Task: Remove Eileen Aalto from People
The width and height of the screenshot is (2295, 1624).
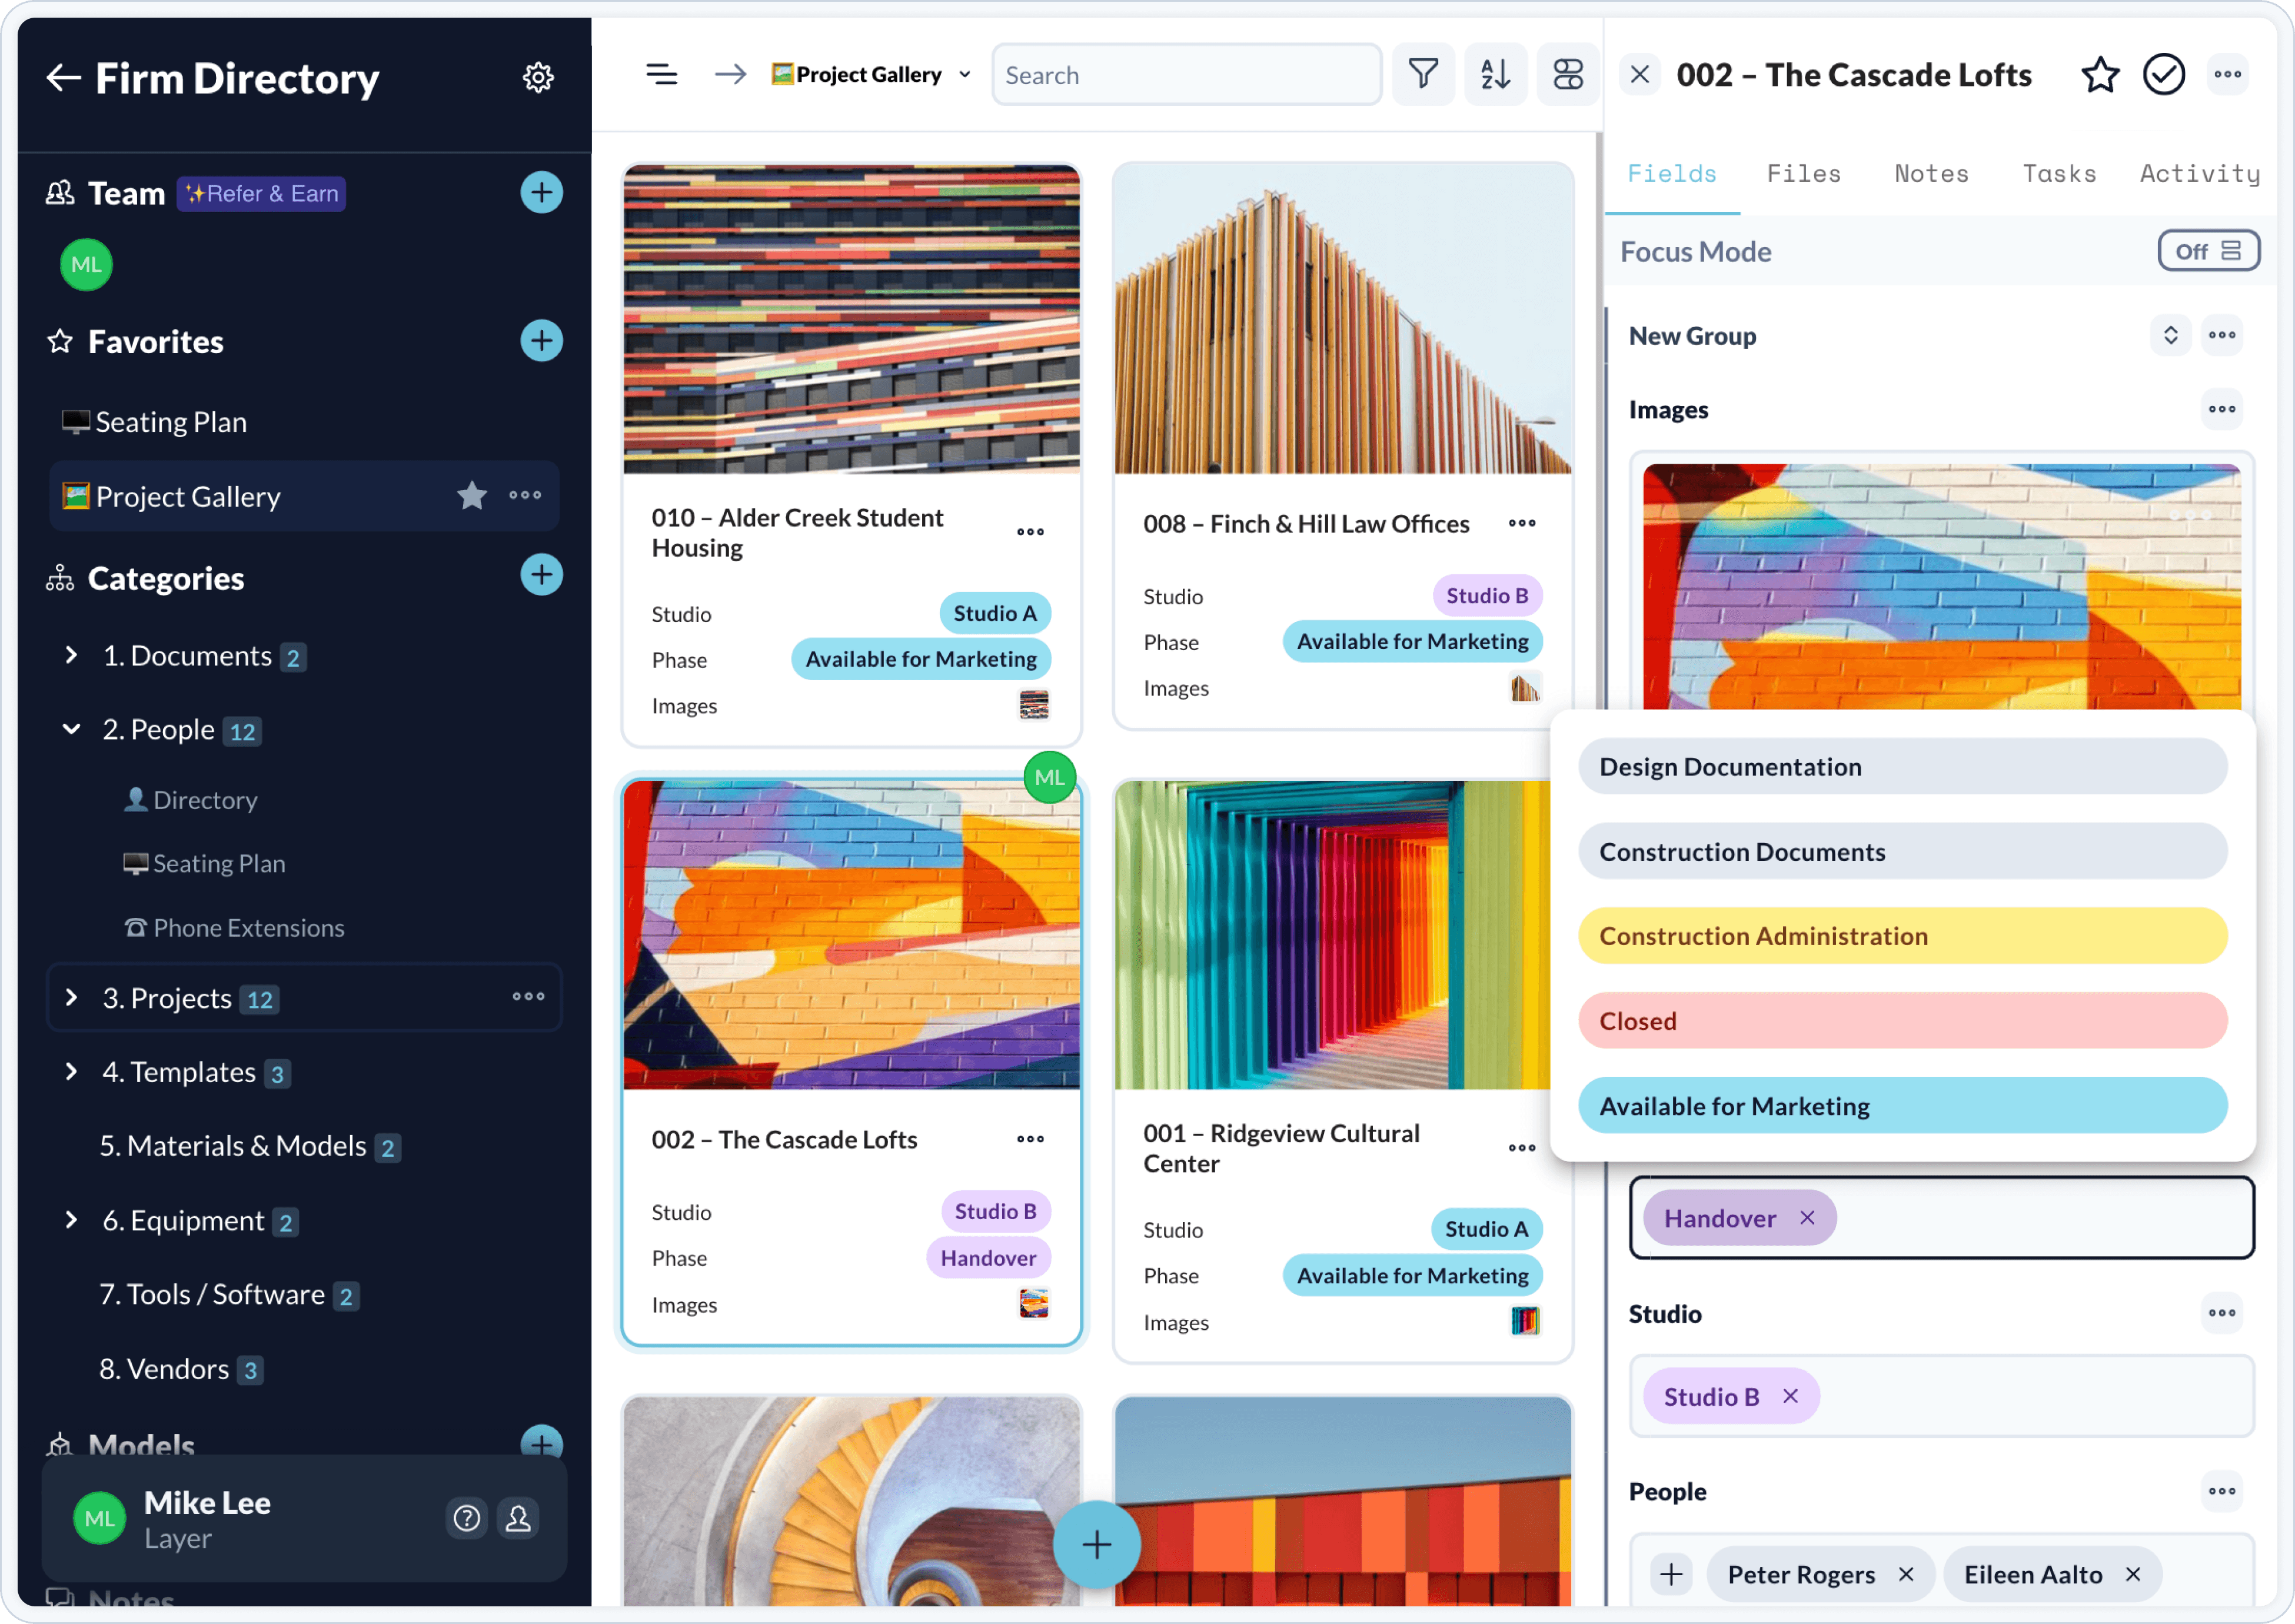Action: tap(2133, 1575)
